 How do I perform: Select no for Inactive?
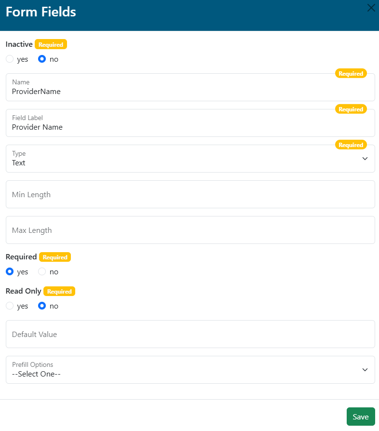coord(42,59)
